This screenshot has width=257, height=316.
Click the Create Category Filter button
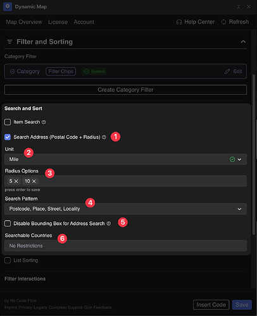tap(125, 90)
